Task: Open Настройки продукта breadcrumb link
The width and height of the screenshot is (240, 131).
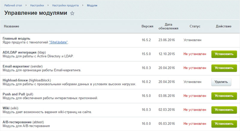Action: click(65, 5)
